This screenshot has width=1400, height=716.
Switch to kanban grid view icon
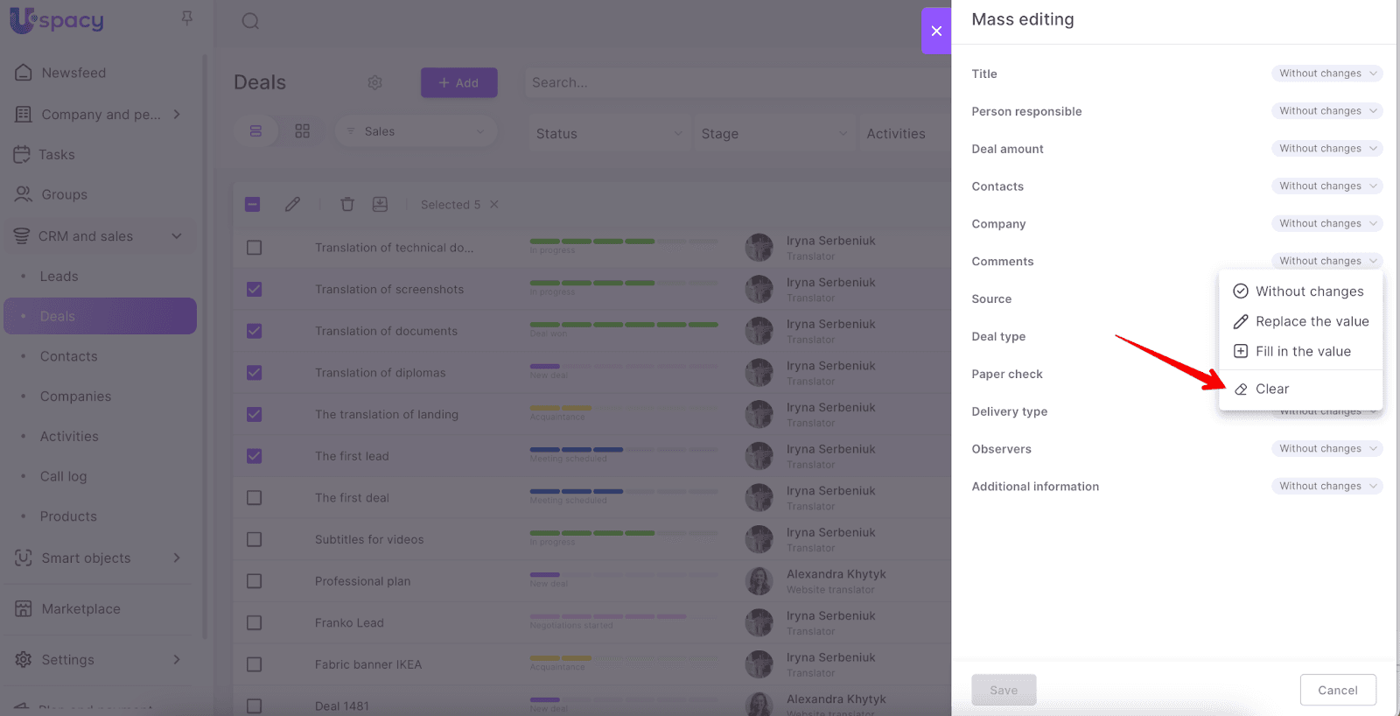pyautogui.click(x=302, y=131)
